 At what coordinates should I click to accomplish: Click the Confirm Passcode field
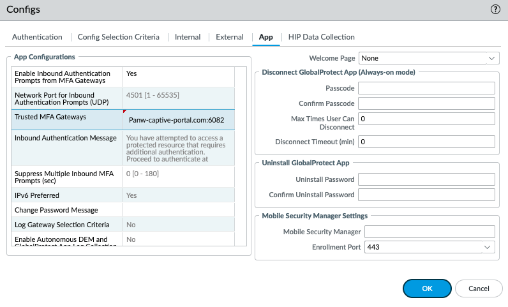point(426,103)
